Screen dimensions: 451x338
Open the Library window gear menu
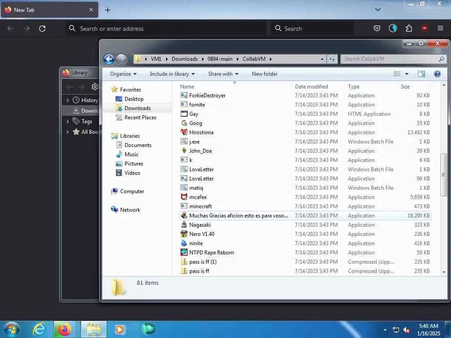click(95, 87)
